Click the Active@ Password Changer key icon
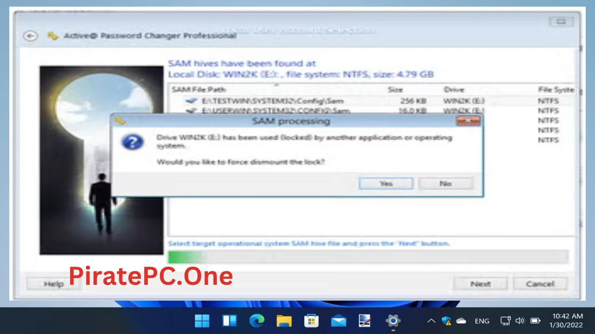Viewport: 595px width, 334px height. click(53, 36)
